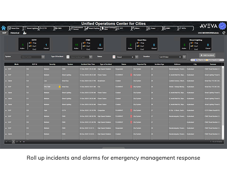This screenshot has width=227, height=170.
Task: Sort by the SOP Id column header
Action: coord(35,64)
